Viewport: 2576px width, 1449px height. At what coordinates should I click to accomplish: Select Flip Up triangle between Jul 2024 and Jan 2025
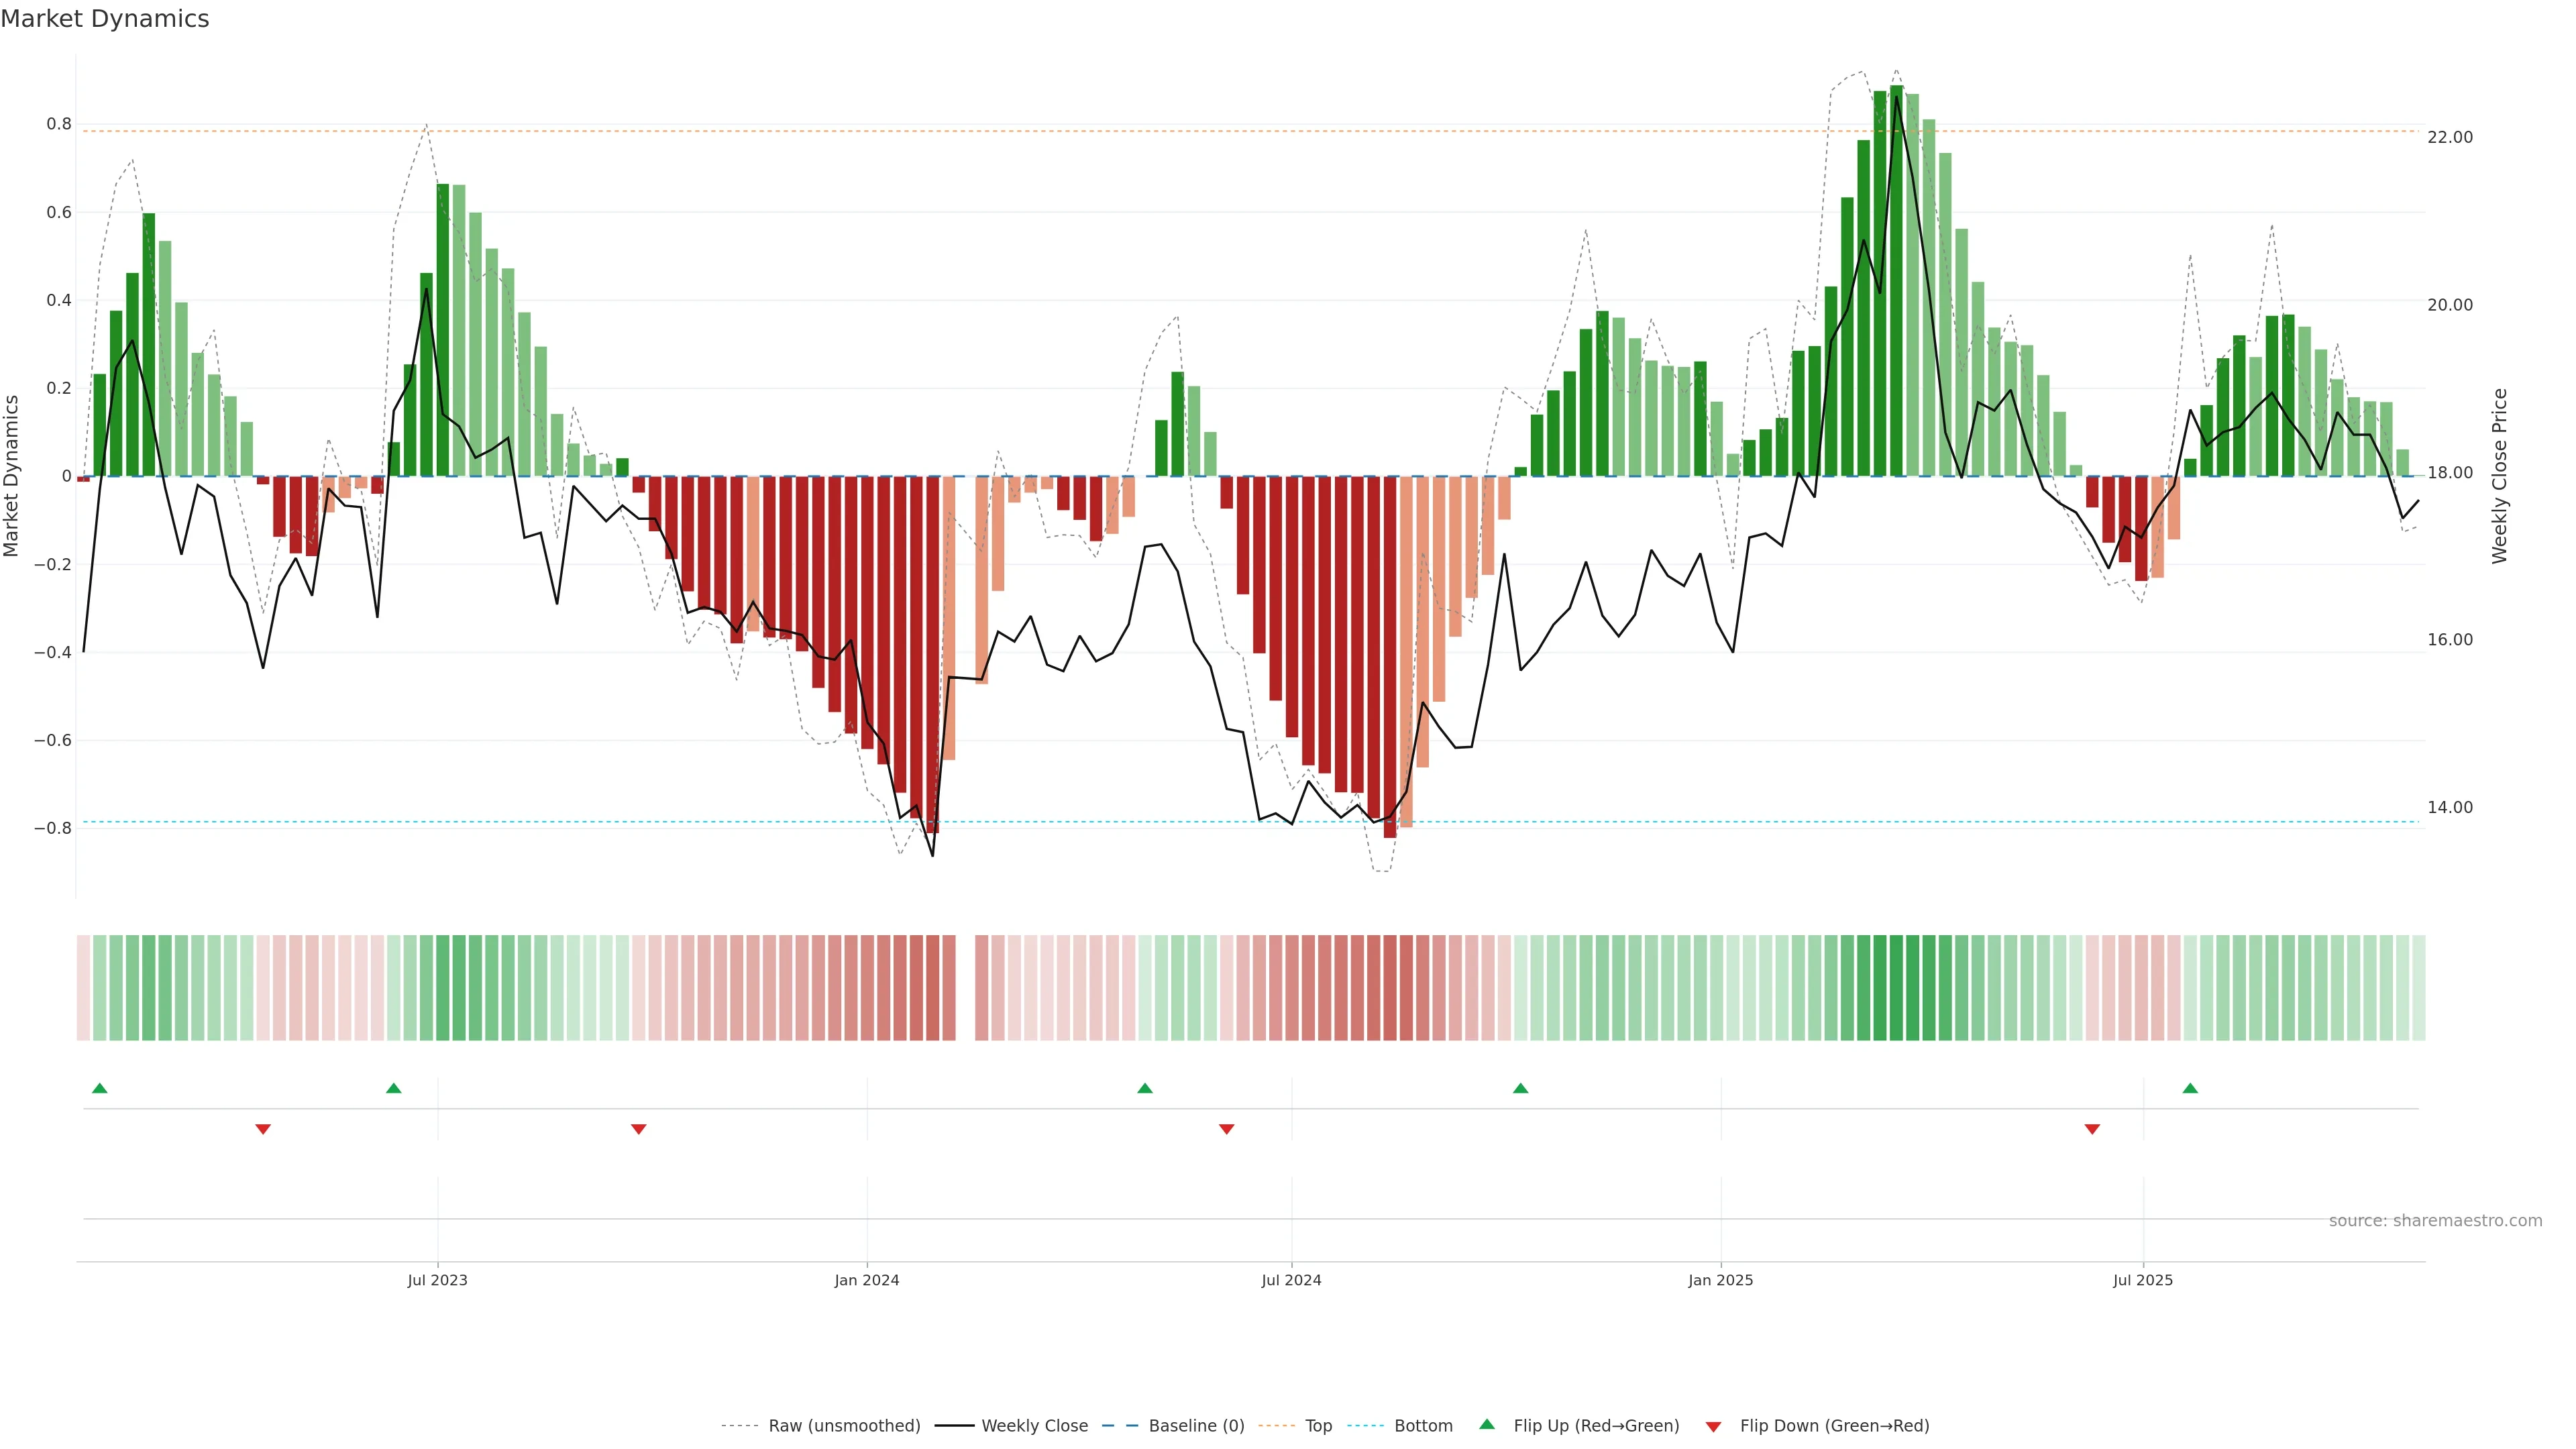1520,1088
